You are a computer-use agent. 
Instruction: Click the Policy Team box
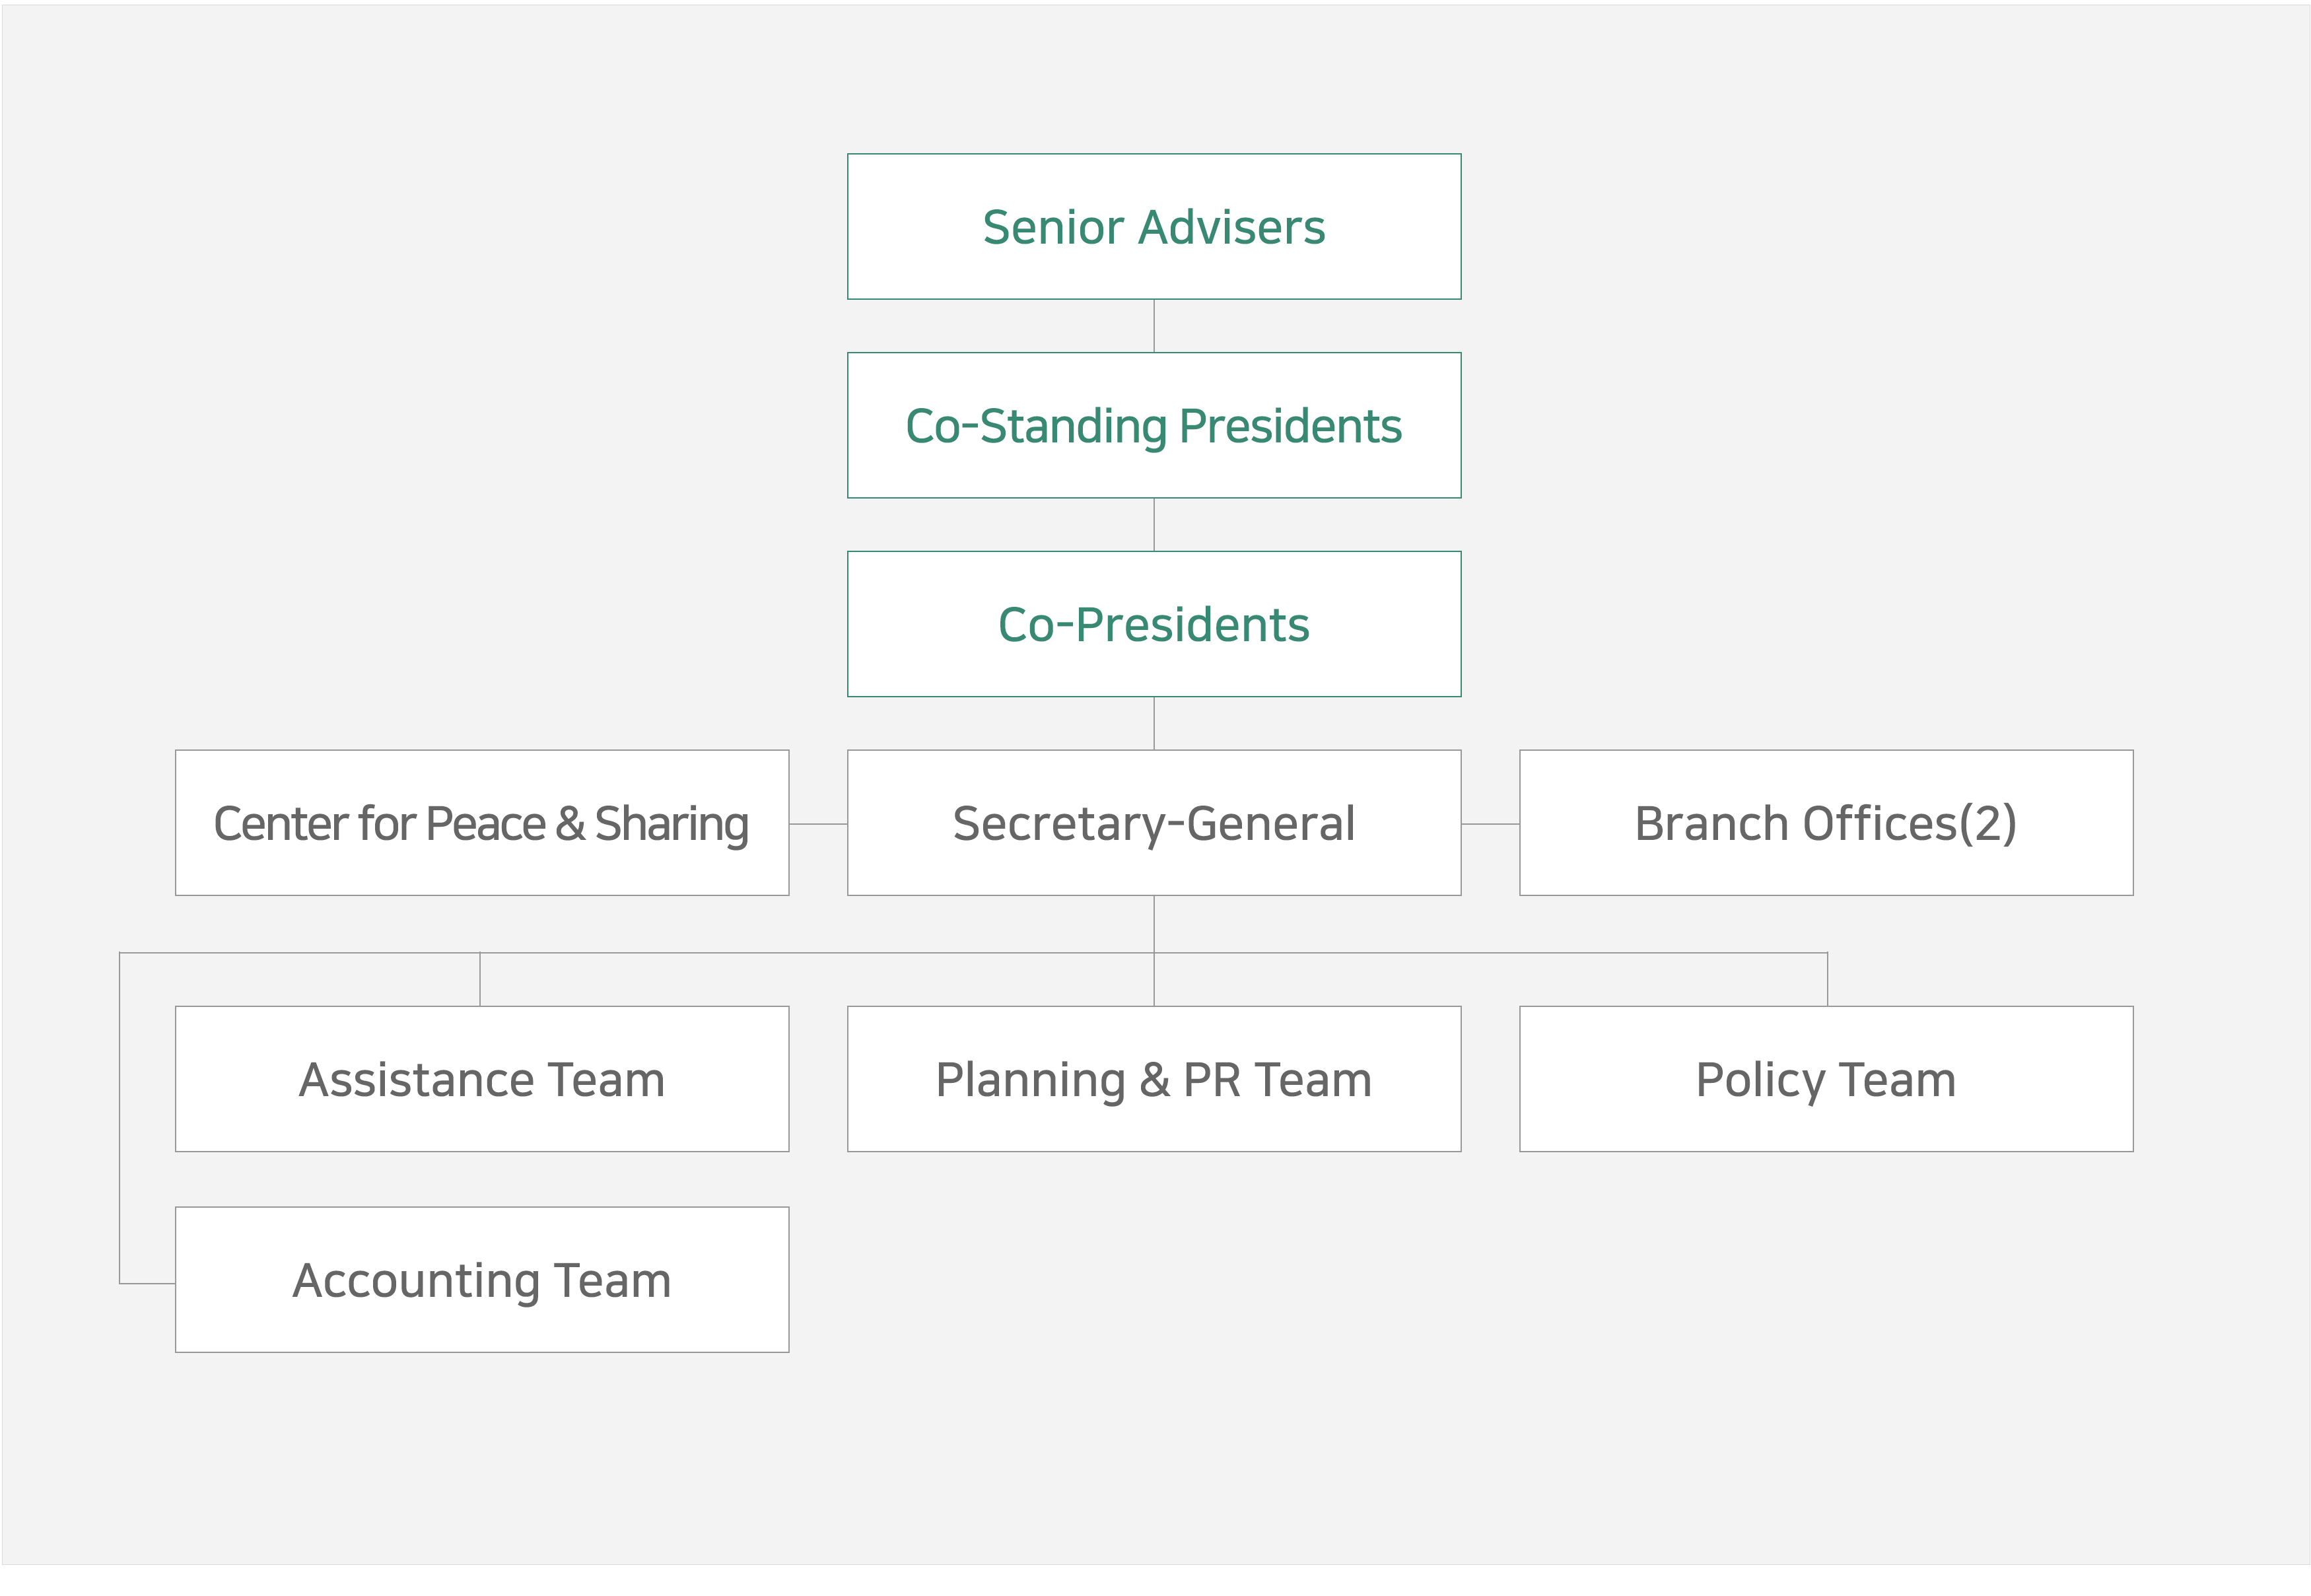point(1826,1079)
